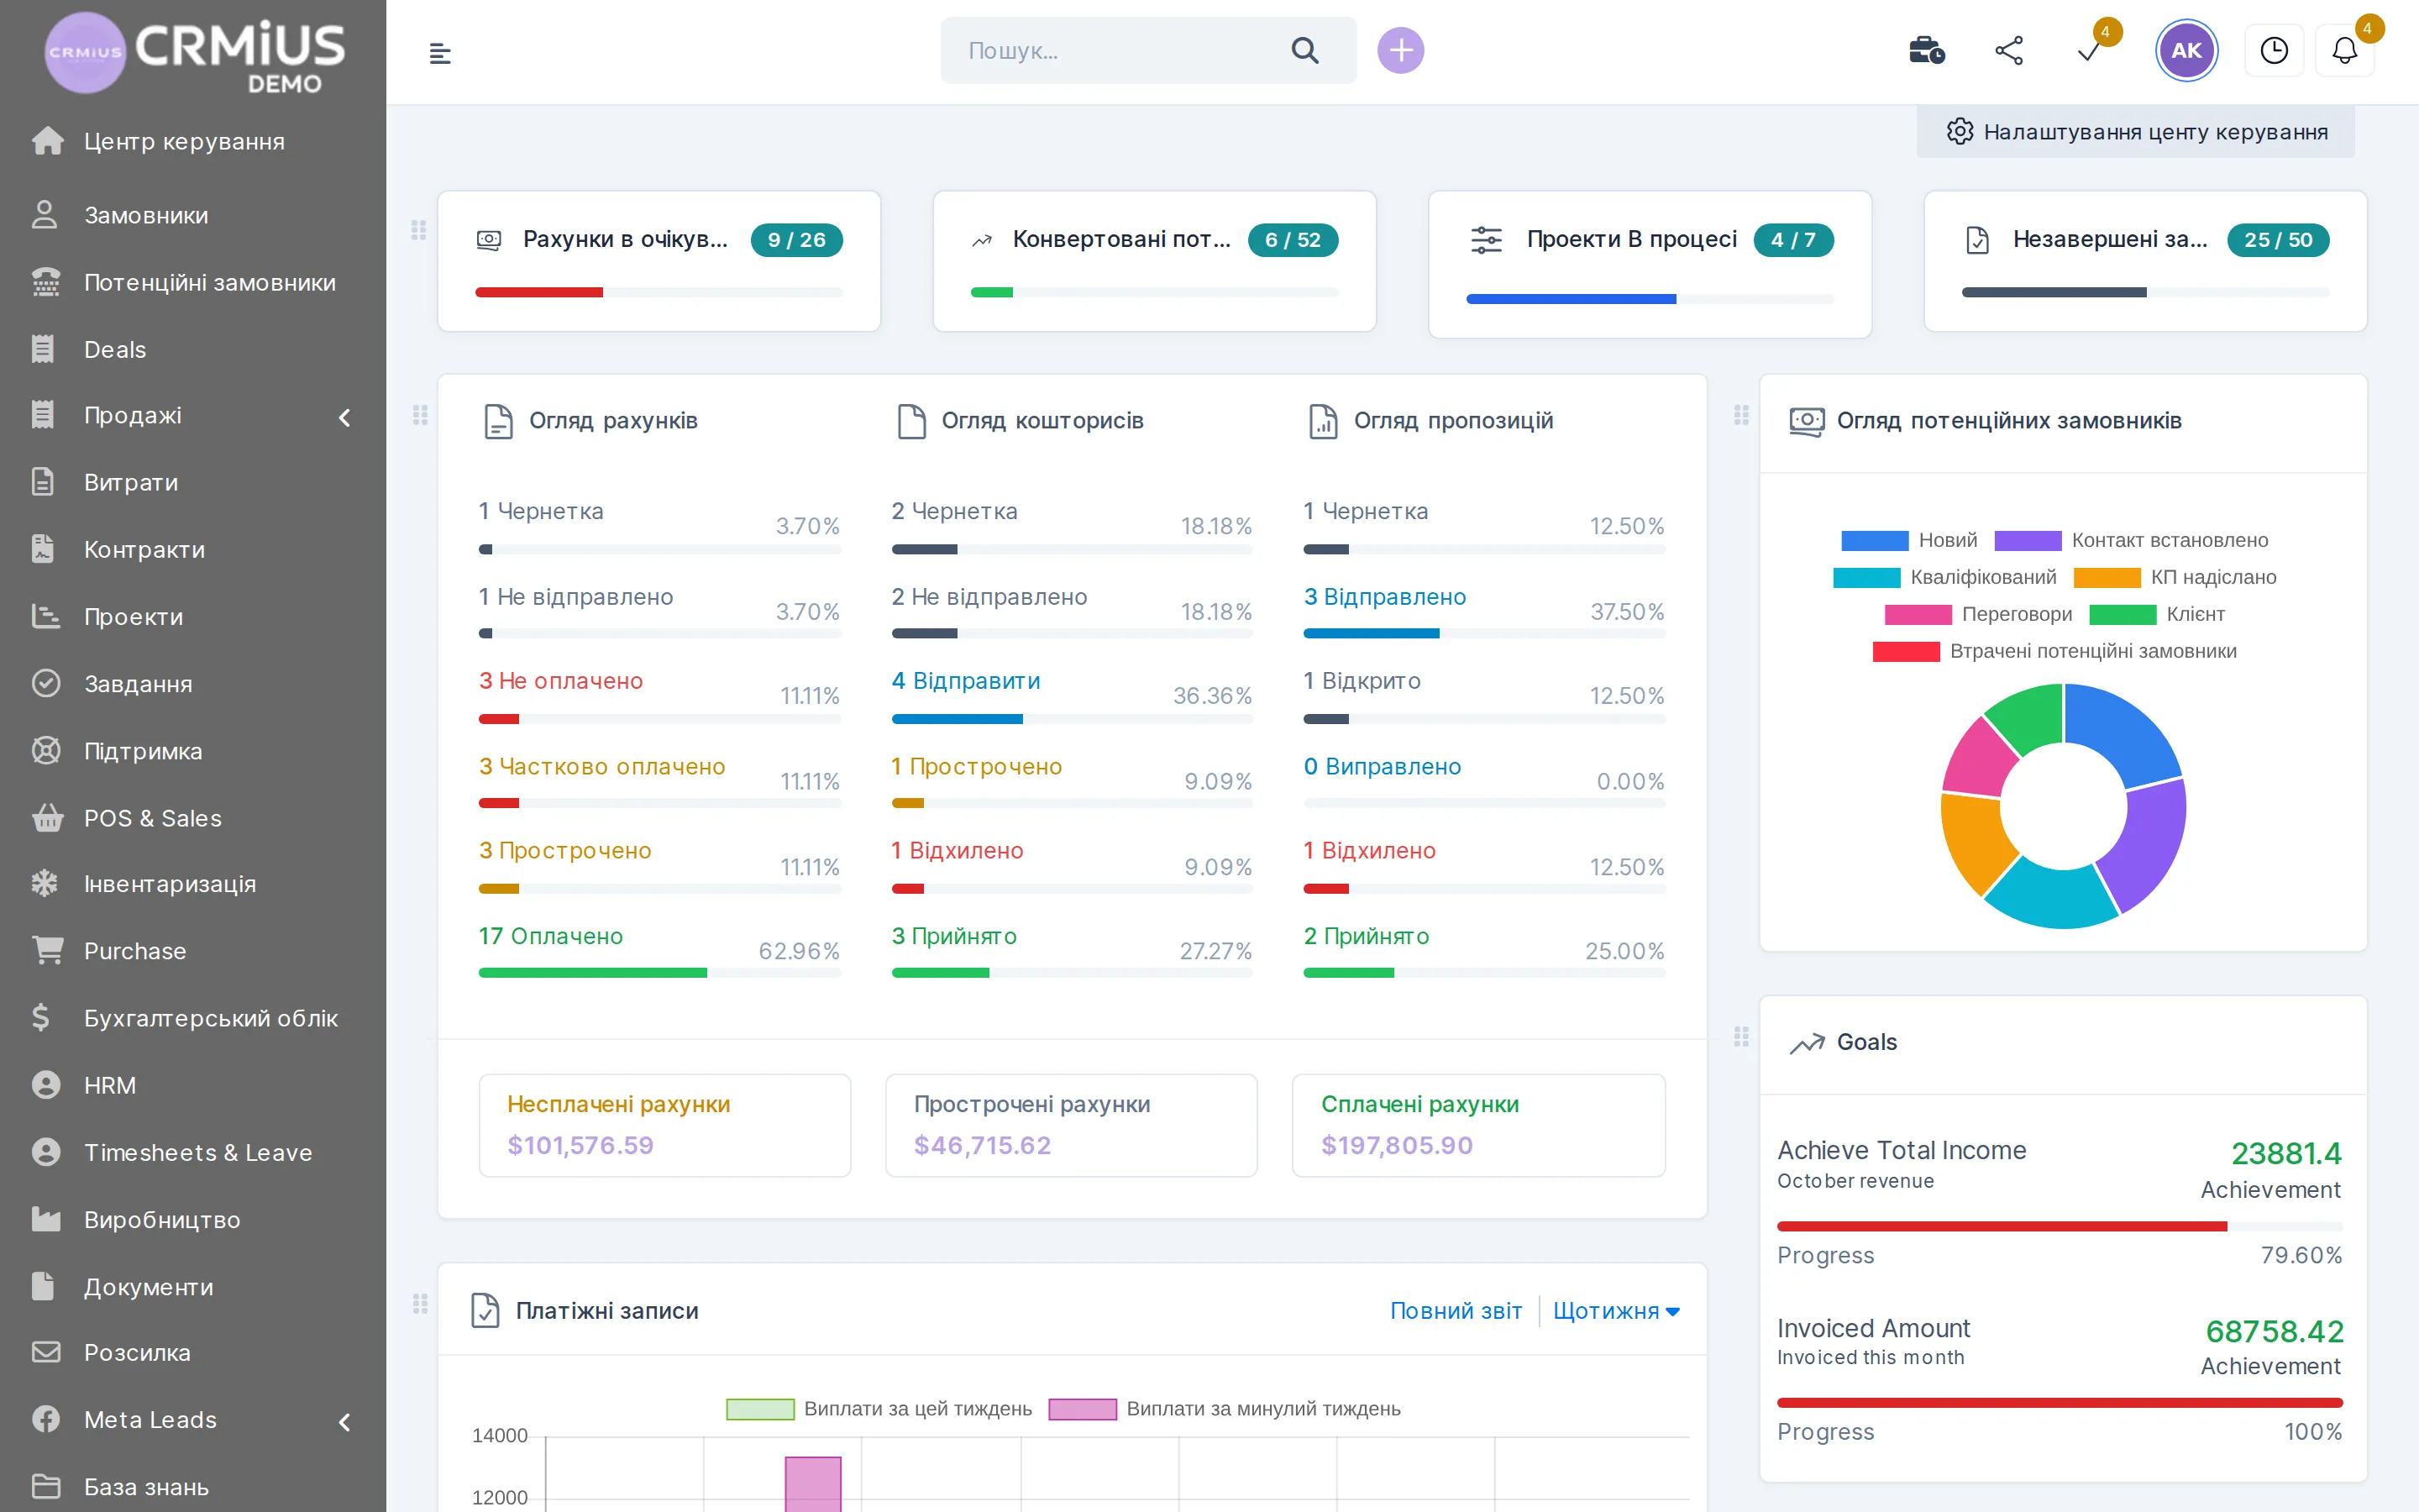Click the share icon in header
The image size is (2419, 1512).
tap(2008, 50)
